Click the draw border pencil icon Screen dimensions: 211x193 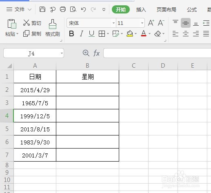click(115, 33)
